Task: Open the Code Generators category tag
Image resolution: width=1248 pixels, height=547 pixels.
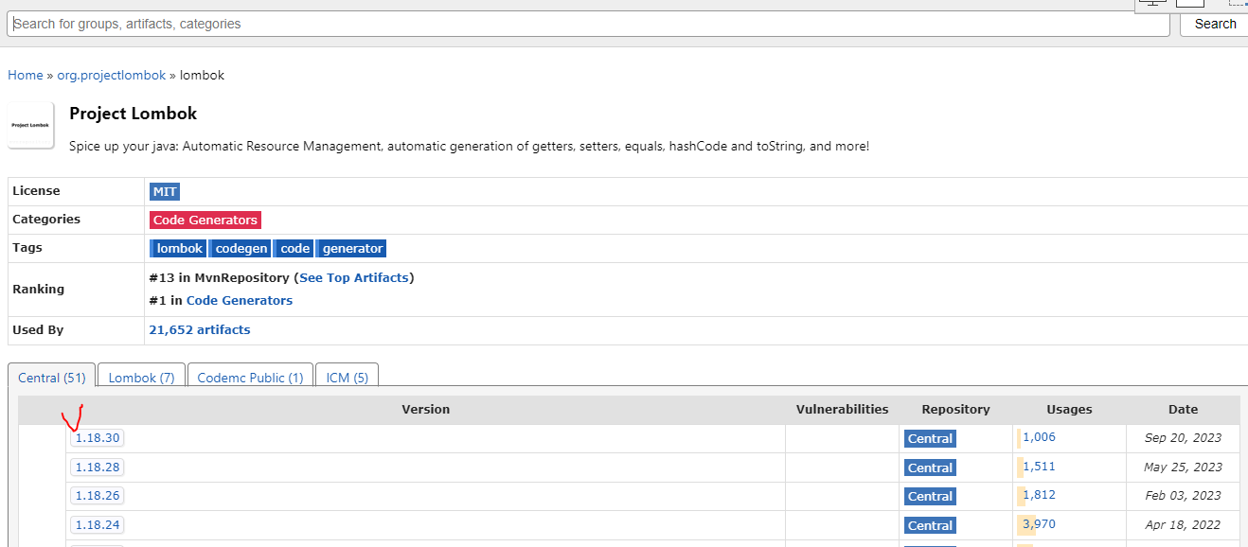Action: pyautogui.click(x=205, y=220)
